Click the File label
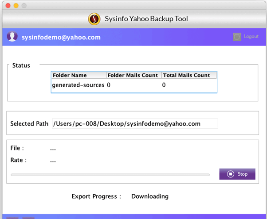 17,148
